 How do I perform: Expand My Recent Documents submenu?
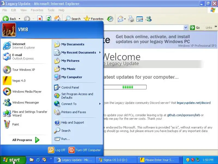pyautogui.click(x=77, y=52)
